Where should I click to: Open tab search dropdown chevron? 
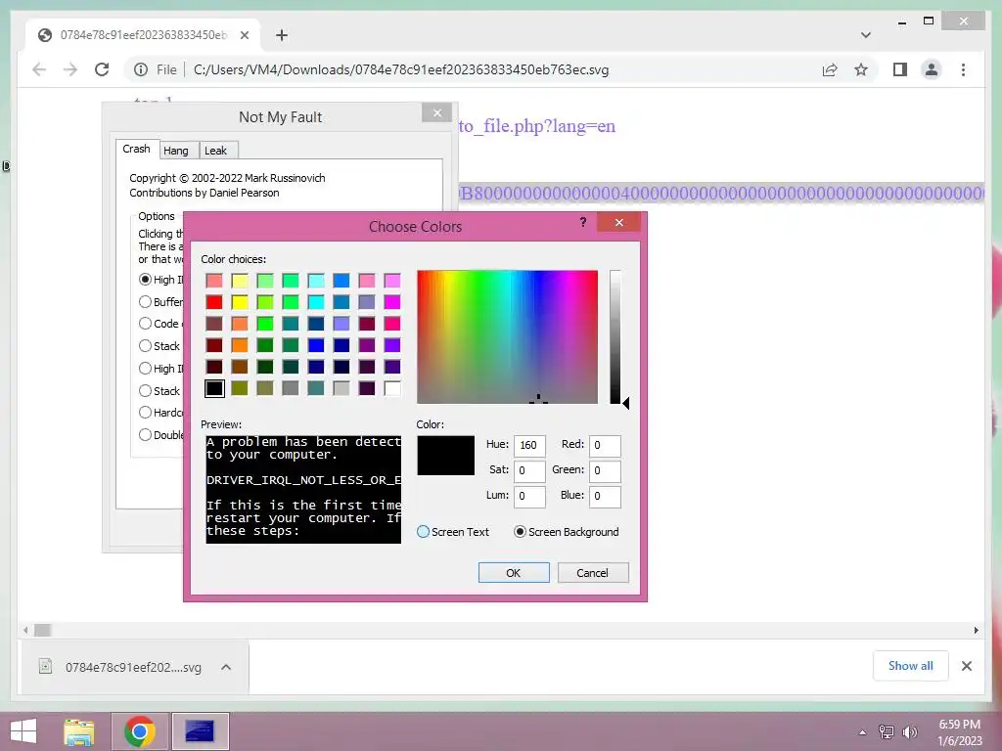pos(865,35)
